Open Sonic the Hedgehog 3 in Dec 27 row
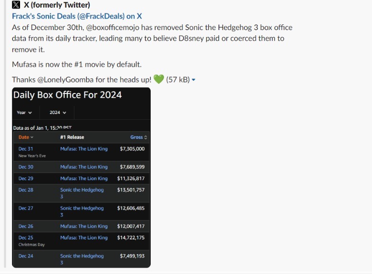 coord(82,211)
